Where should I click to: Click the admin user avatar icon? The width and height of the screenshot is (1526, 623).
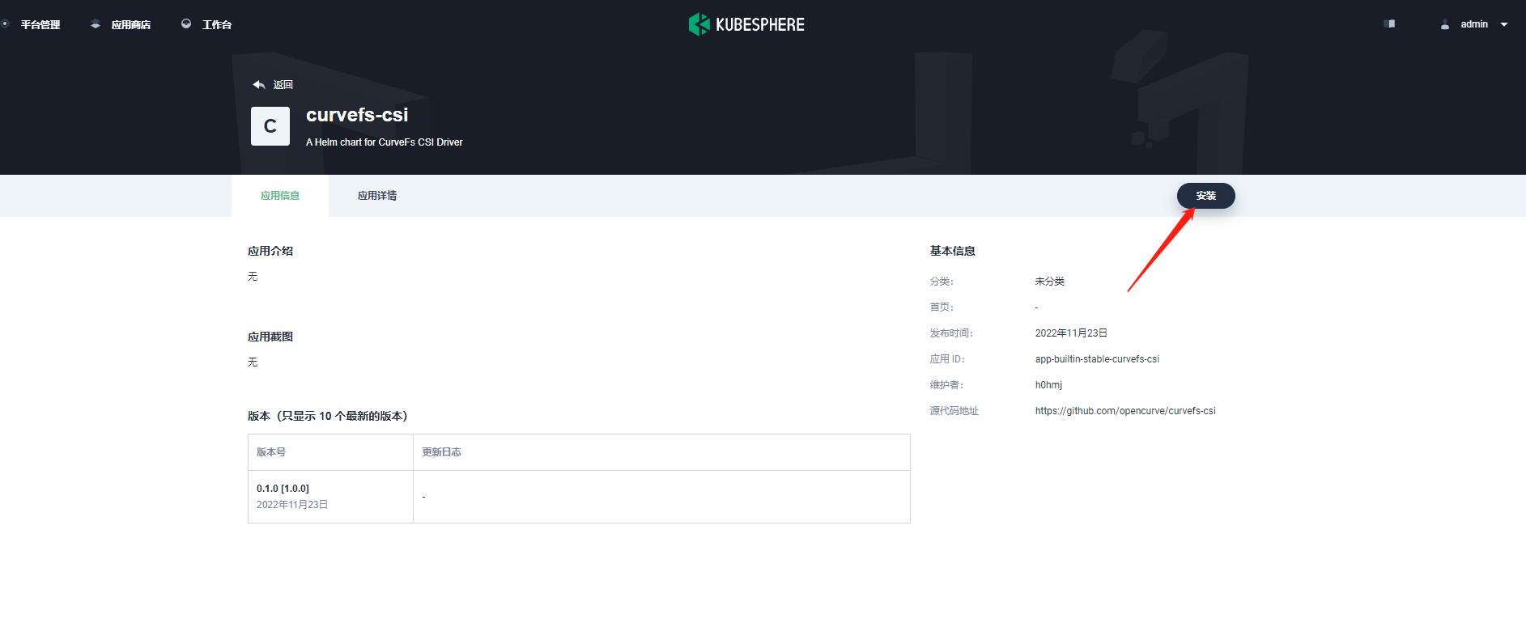click(1445, 24)
